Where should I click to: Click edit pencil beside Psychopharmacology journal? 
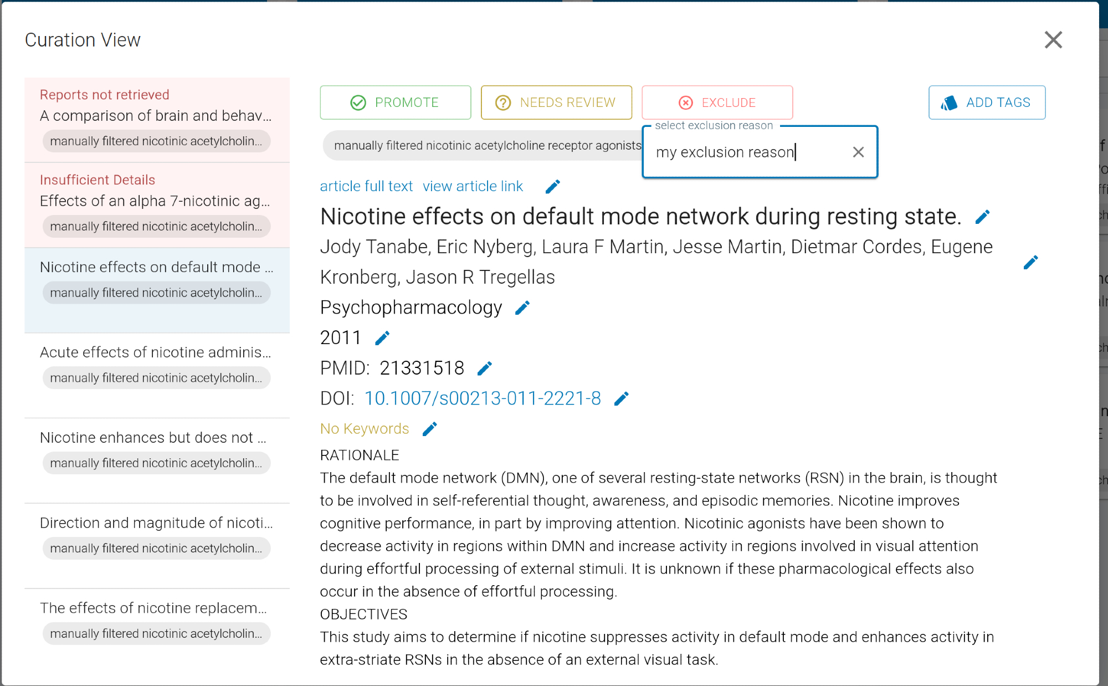coord(522,308)
